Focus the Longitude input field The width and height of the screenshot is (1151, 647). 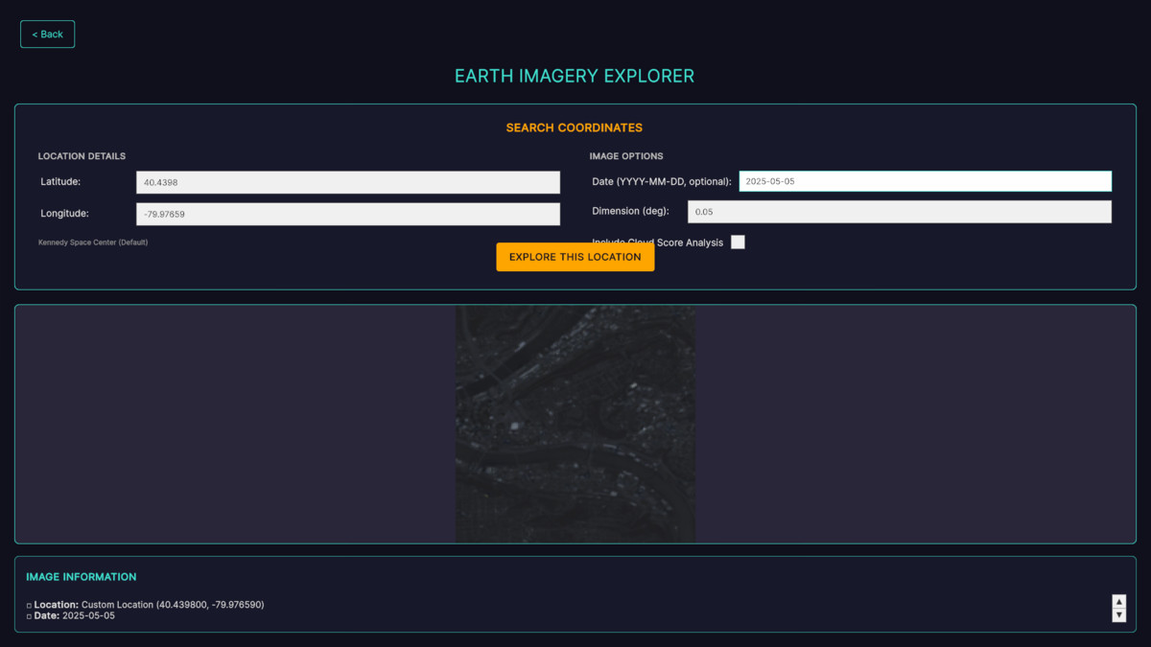(347, 214)
